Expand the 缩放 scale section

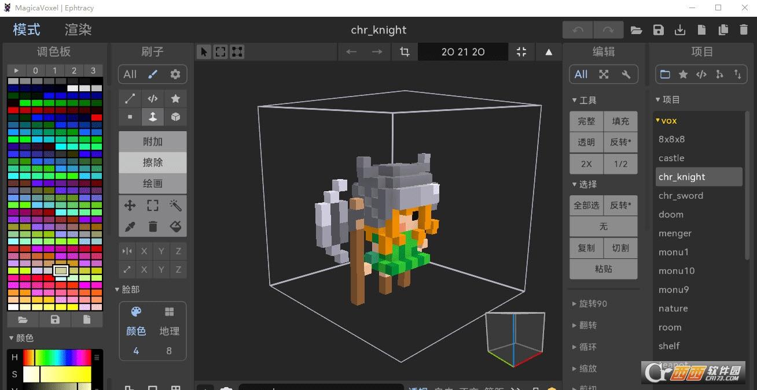584,368
